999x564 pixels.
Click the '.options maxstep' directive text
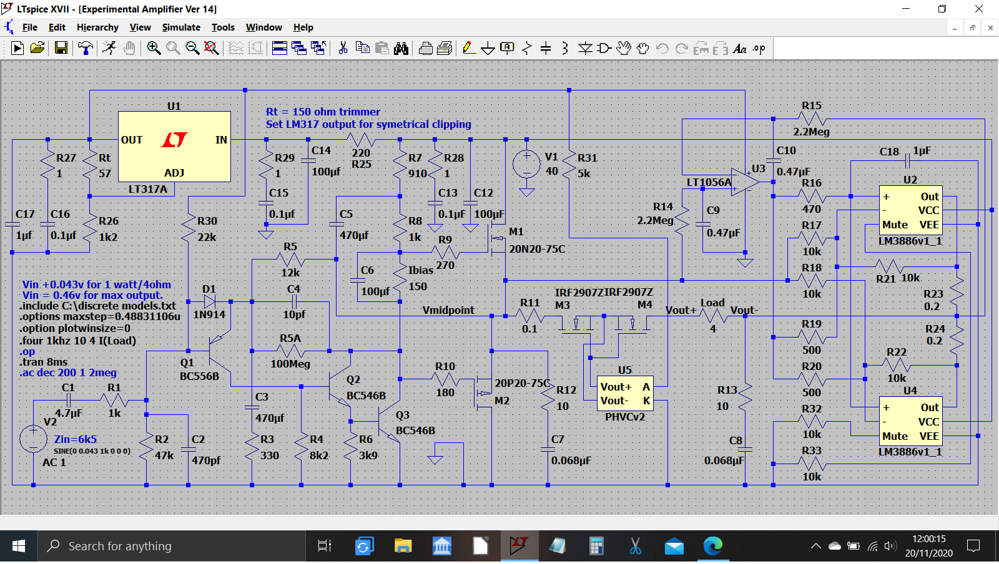point(101,316)
